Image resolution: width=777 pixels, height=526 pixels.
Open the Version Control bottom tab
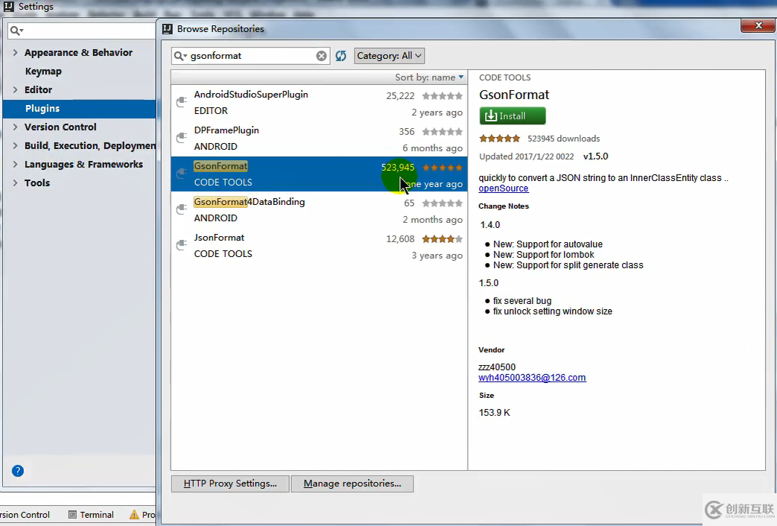tap(25, 515)
